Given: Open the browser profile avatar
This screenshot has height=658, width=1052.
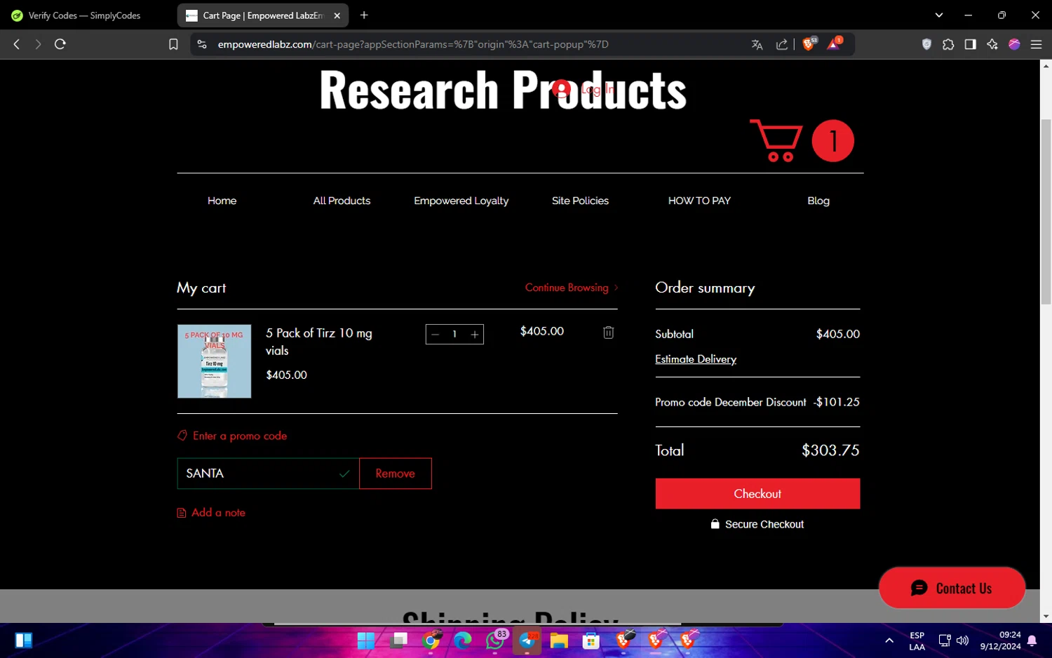Looking at the screenshot, I should coord(1014,44).
